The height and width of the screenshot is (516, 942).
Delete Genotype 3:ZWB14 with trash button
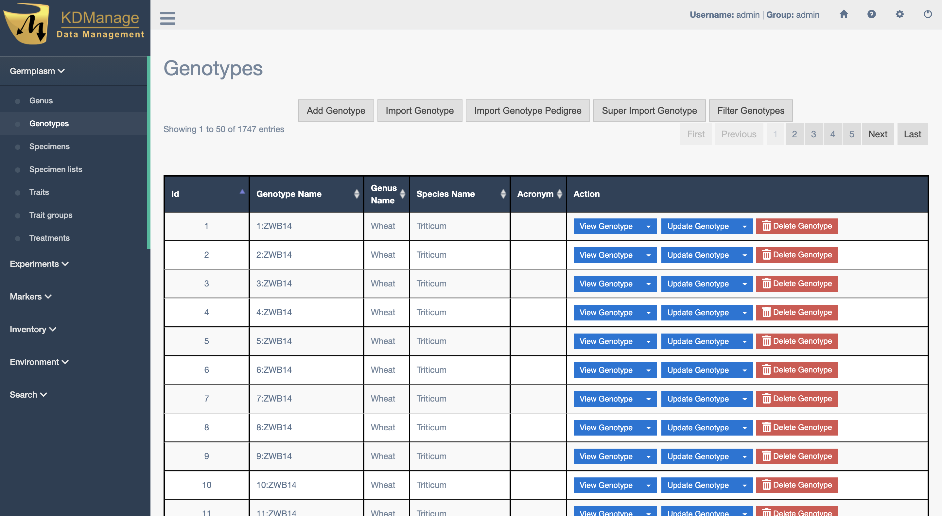[x=797, y=284]
